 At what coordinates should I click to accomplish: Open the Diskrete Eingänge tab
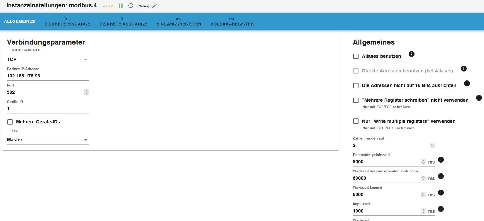(x=67, y=21)
